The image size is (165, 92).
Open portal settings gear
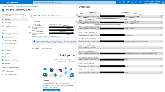click(132, 2)
